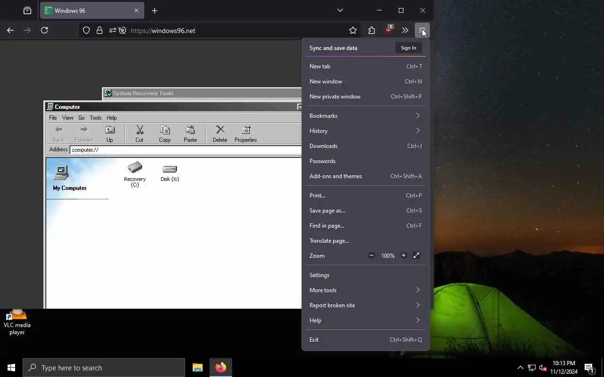Click the Type here to search box
The image size is (604, 377).
point(104,368)
